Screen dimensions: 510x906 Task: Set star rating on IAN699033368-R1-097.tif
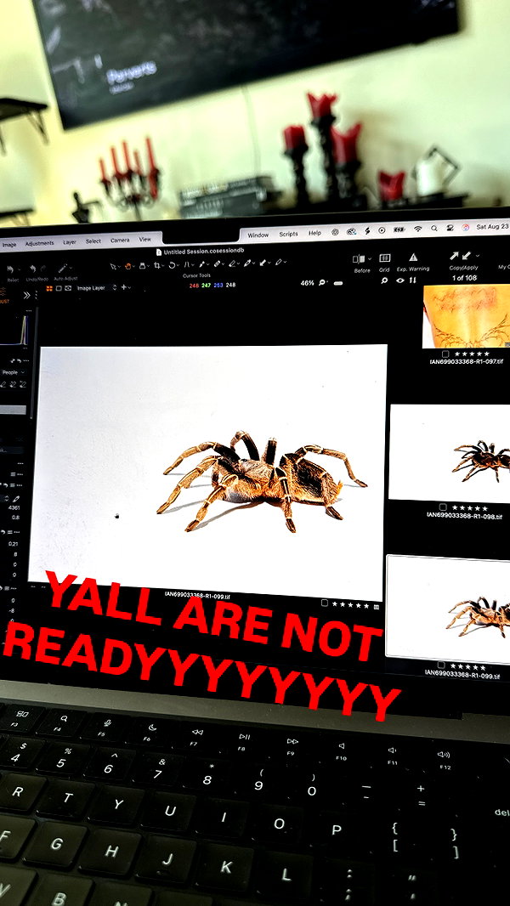pos(472,354)
